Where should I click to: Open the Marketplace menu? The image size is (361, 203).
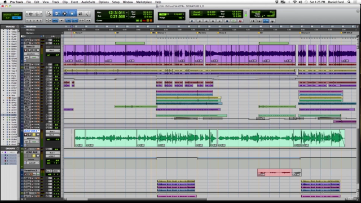pos(144,2)
